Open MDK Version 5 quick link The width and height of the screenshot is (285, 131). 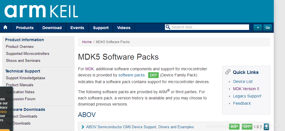click(246, 89)
